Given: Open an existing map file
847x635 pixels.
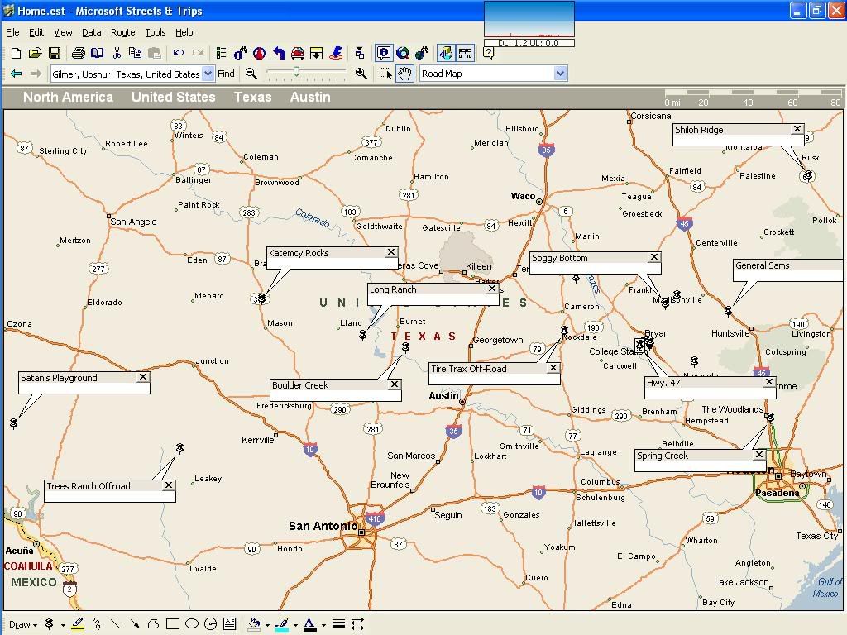Looking at the screenshot, I should click(x=35, y=53).
